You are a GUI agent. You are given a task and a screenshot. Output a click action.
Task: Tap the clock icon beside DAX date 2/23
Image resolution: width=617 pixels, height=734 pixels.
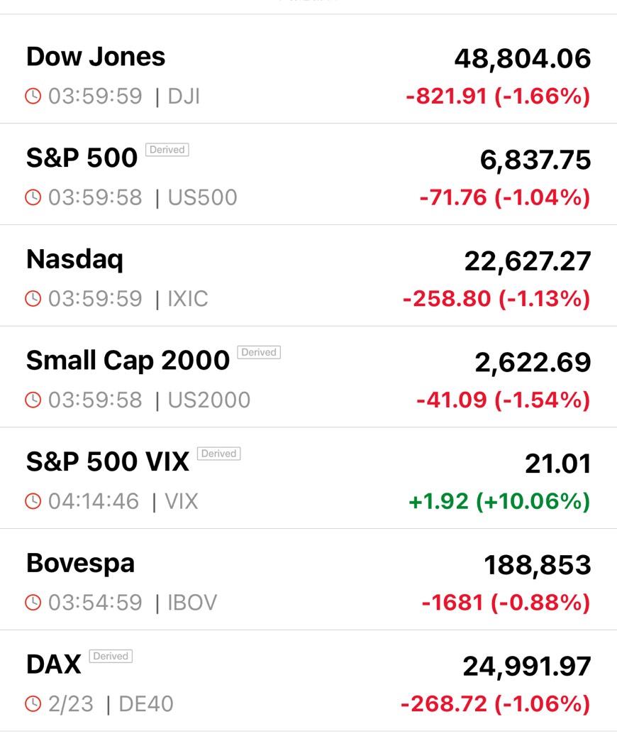coord(33,703)
